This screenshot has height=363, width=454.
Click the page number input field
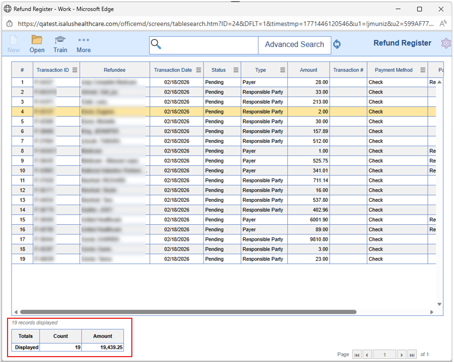385,355
